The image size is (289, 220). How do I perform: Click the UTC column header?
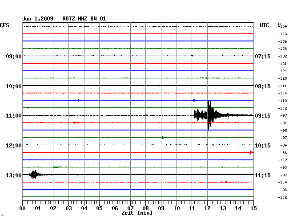tap(264, 25)
